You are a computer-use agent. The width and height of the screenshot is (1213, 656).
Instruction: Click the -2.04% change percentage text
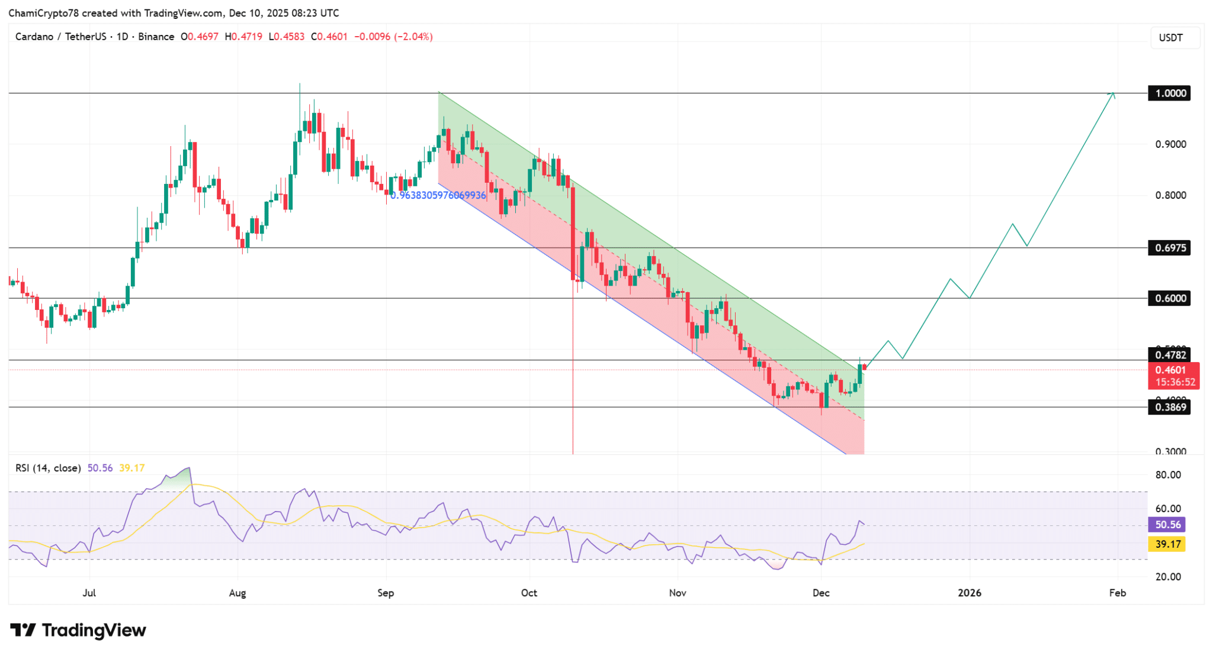(413, 36)
